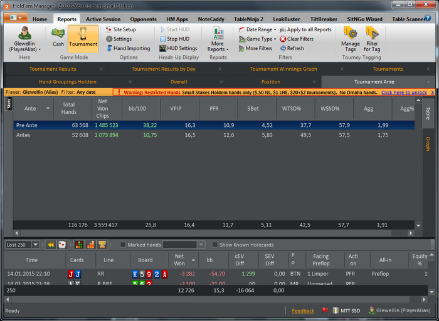Screen dimensions: 439x321
Task: Apply filters to all reports
Action: point(305,29)
